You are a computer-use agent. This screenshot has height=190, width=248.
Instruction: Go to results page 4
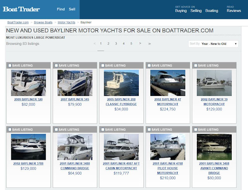pos(124,44)
